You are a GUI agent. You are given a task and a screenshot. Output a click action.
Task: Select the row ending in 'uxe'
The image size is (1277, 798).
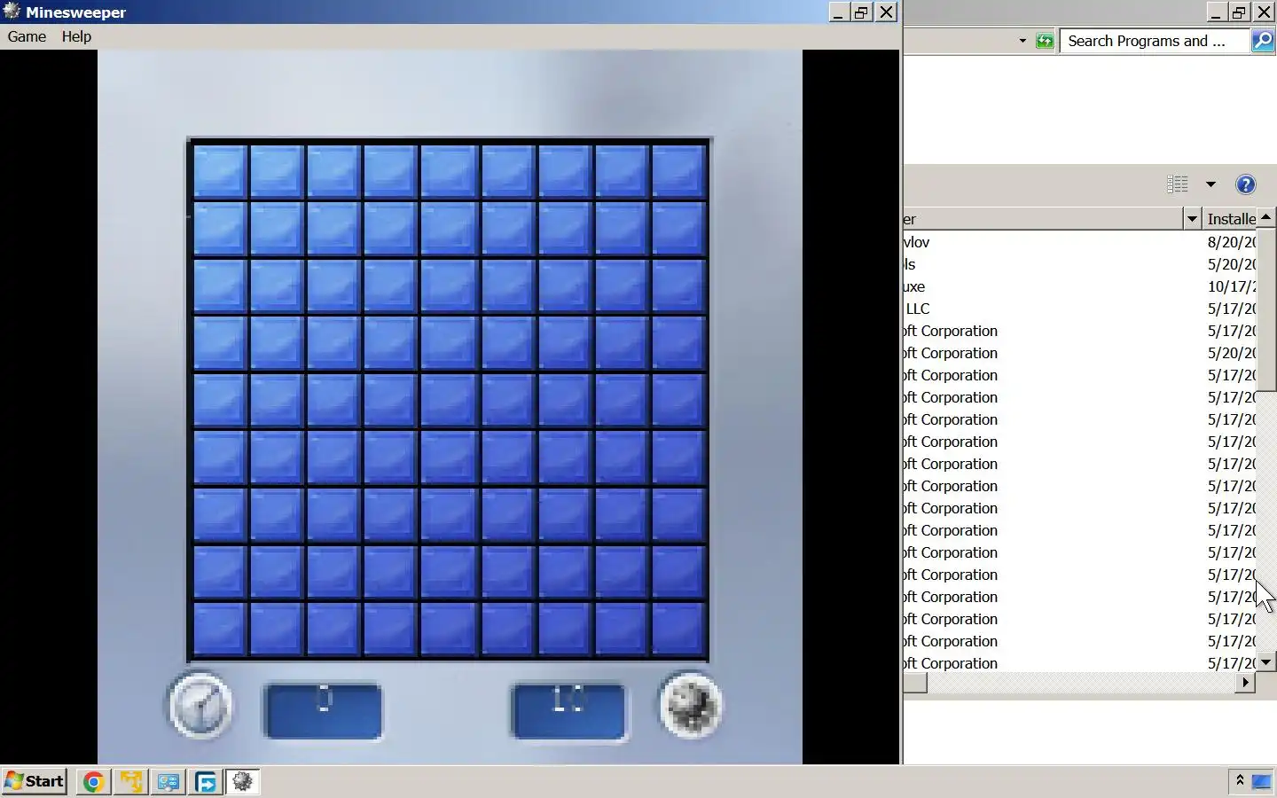click(1080, 286)
